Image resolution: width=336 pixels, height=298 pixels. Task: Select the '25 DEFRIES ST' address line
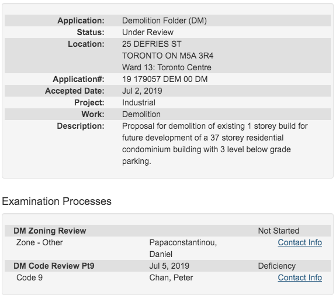coord(152,44)
